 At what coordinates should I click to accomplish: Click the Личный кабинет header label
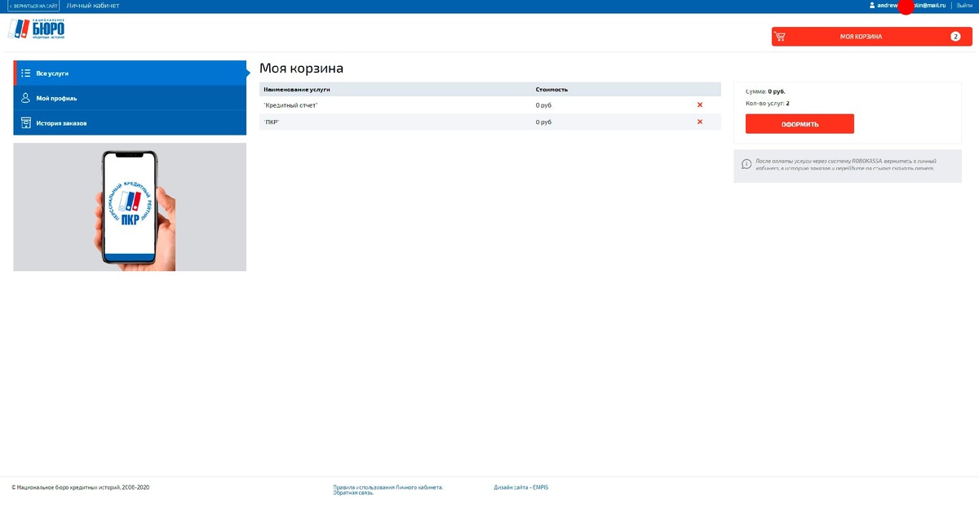(93, 6)
